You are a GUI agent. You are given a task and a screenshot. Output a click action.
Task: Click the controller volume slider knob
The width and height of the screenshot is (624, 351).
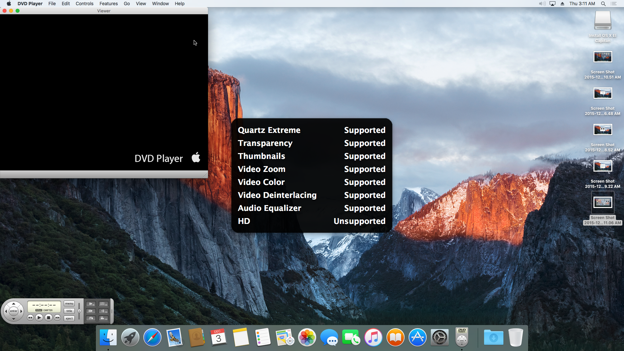point(79,311)
